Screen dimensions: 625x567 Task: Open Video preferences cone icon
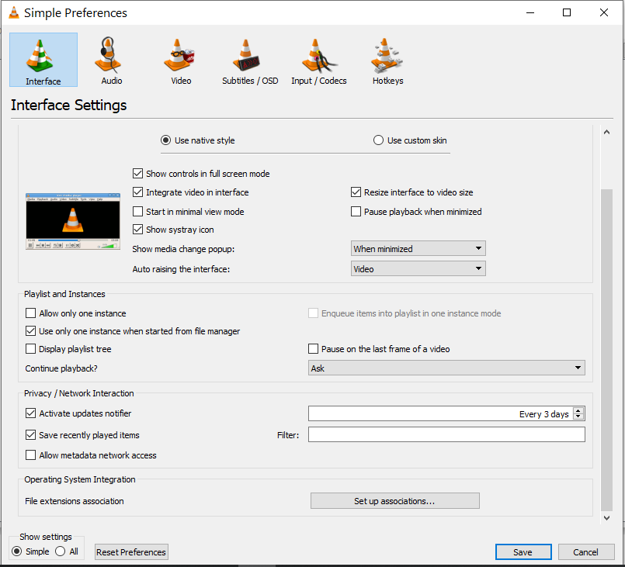tap(179, 55)
